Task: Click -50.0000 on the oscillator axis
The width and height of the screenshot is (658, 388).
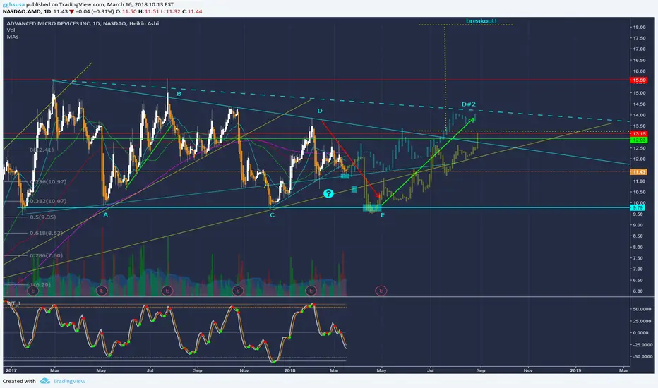Action: coord(642,356)
